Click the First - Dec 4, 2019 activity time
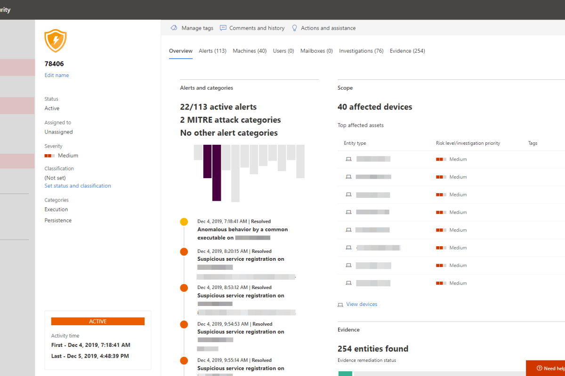The height and width of the screenshot is (376, 565). point(91,345)
